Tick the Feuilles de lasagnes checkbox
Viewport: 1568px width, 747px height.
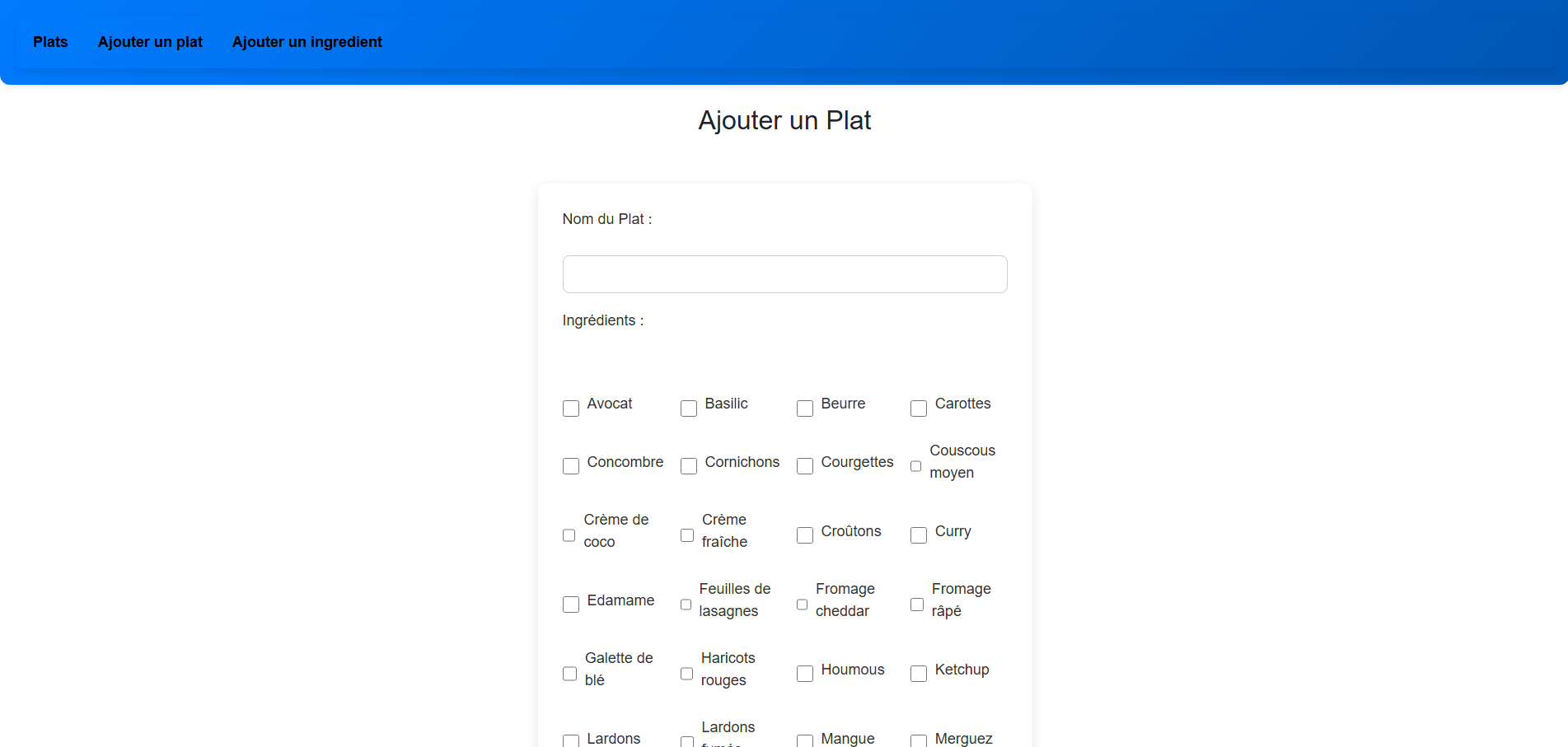(686, 605)
